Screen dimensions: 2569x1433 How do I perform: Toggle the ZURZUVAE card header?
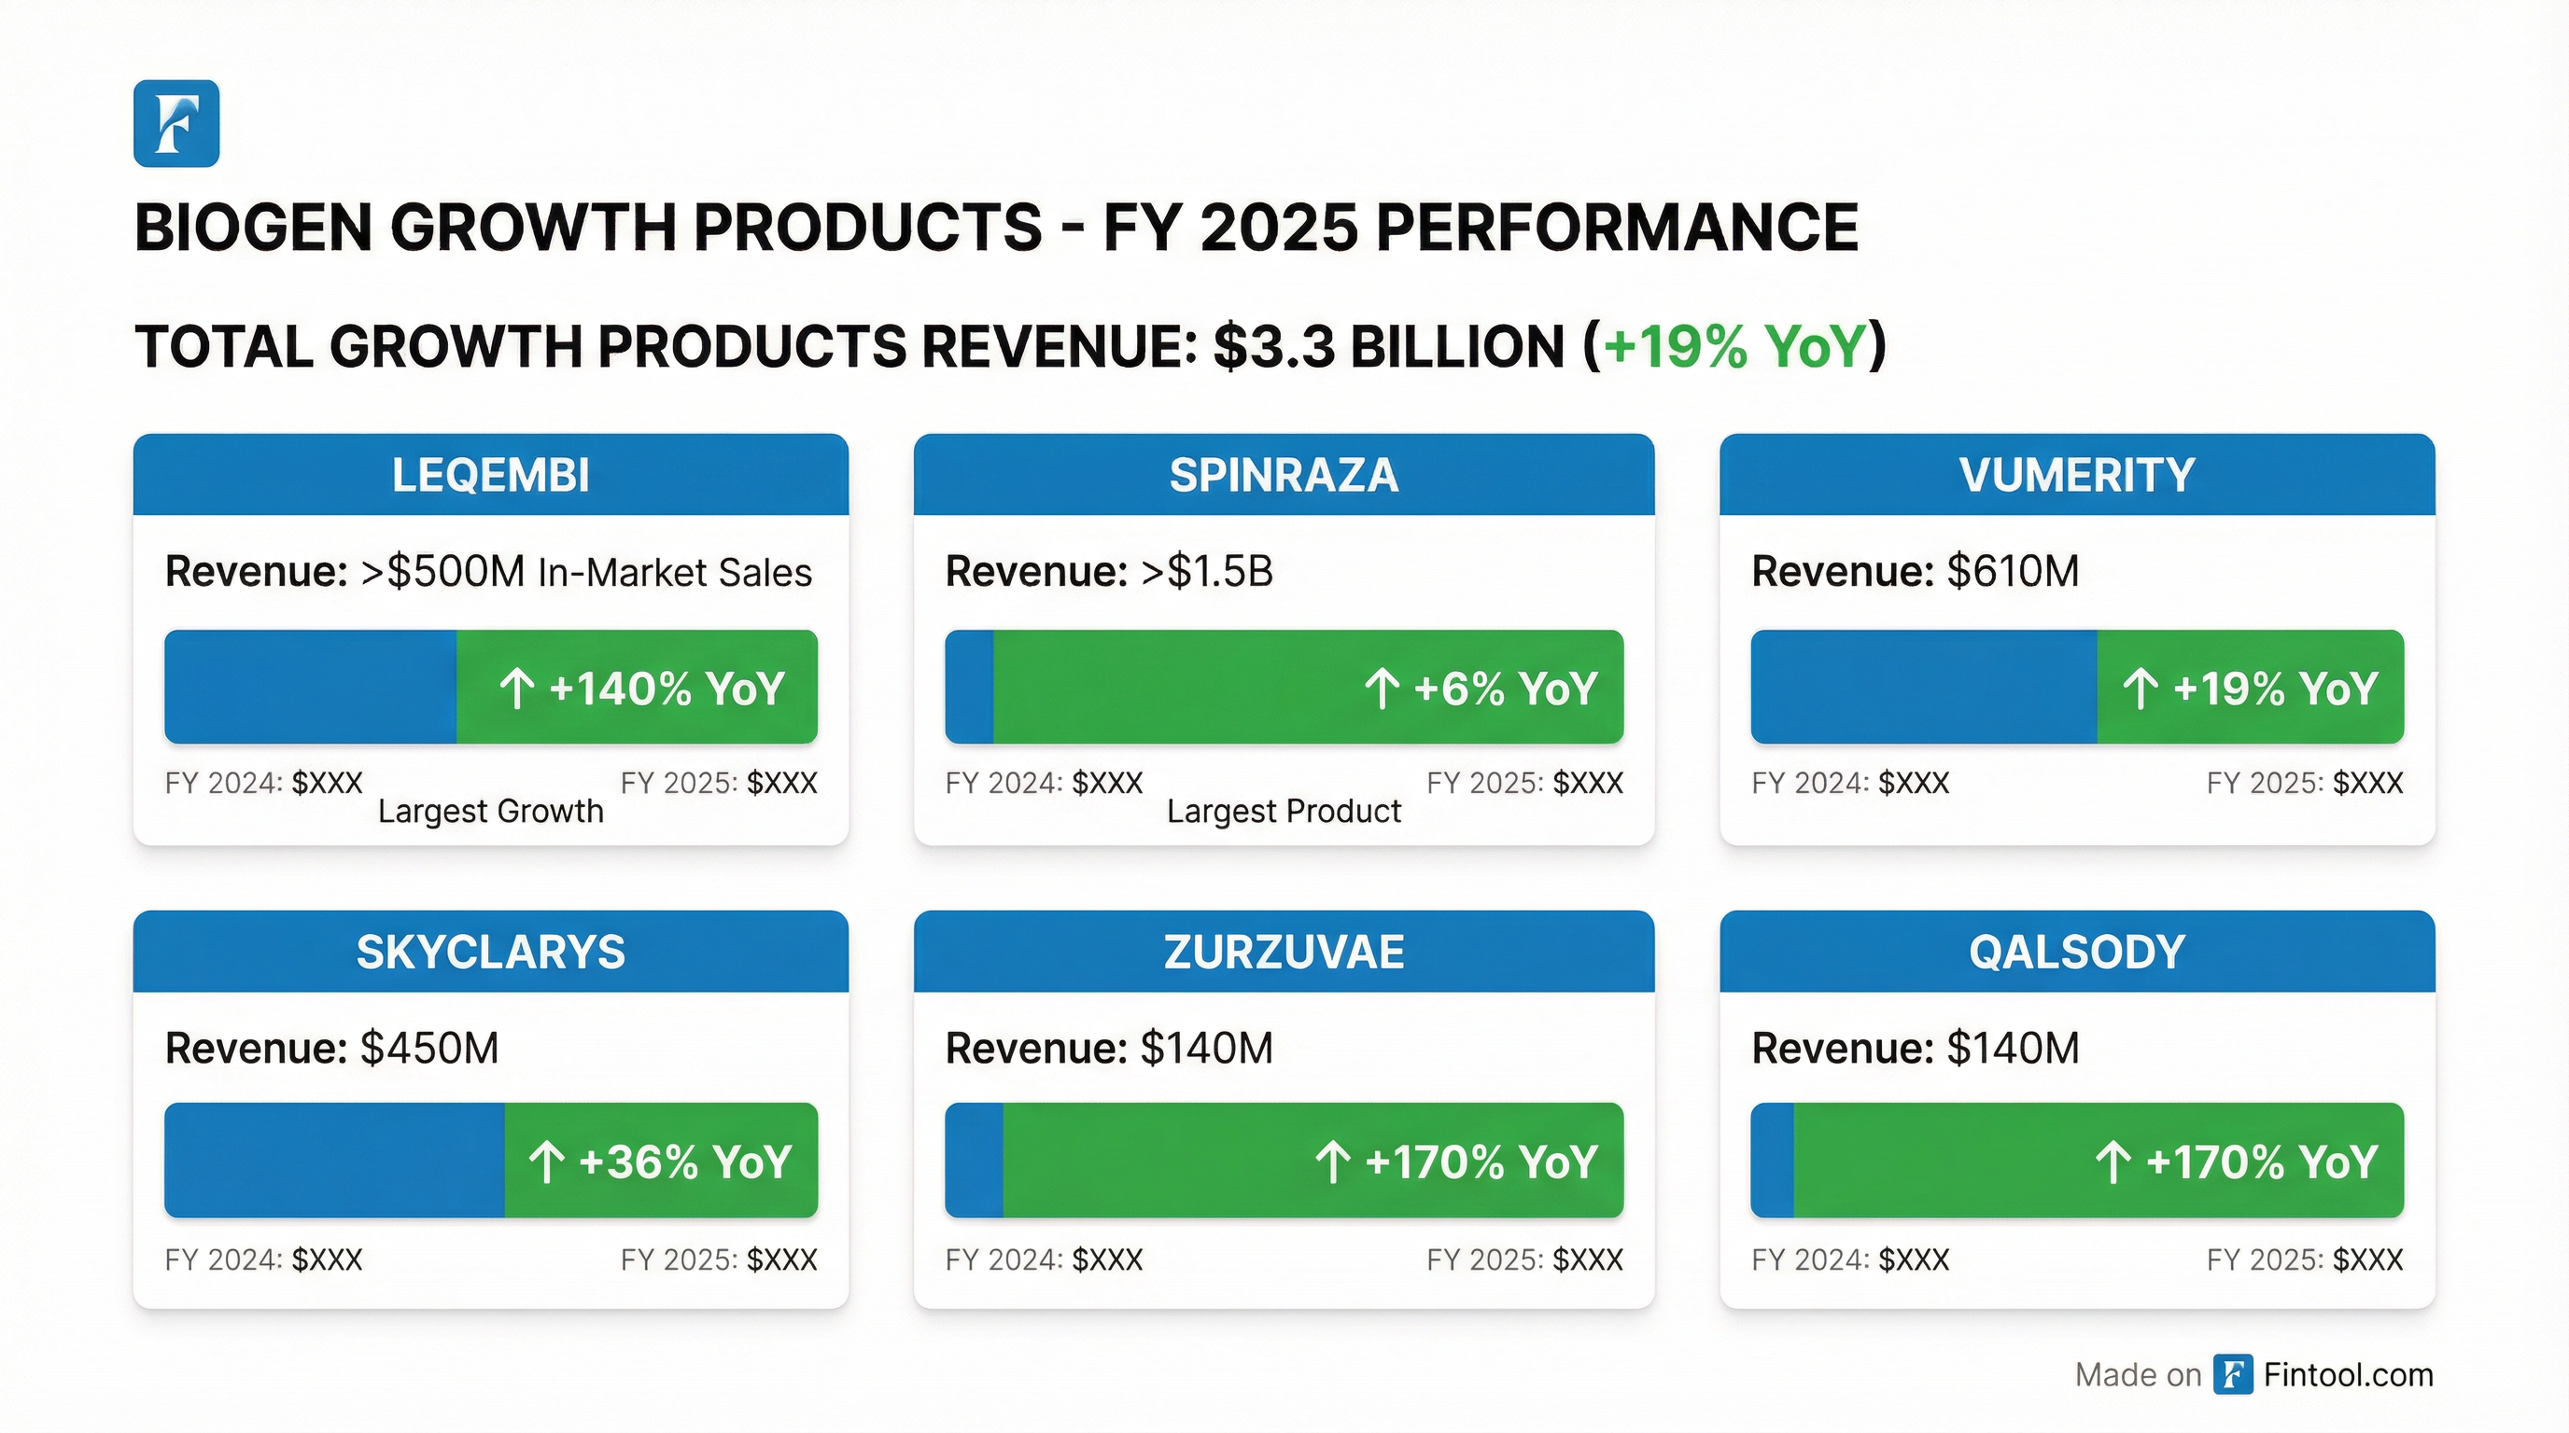point(1284,951)
